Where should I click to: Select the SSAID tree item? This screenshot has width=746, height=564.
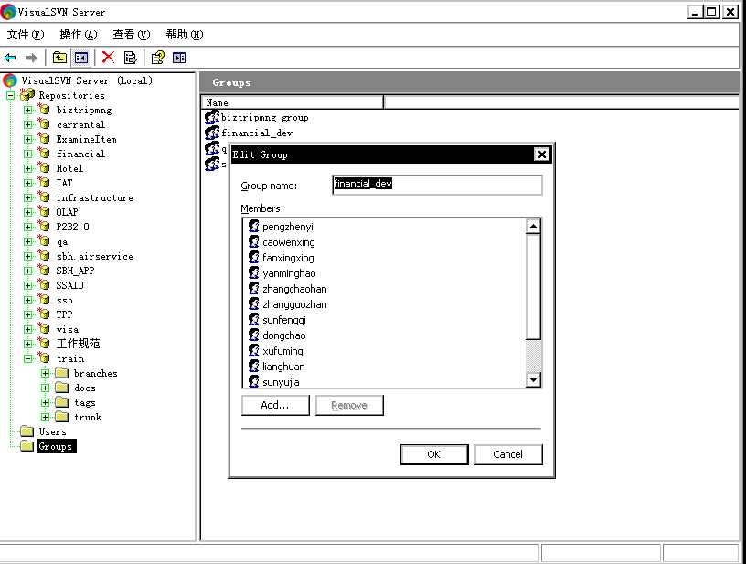pos(69,285)
